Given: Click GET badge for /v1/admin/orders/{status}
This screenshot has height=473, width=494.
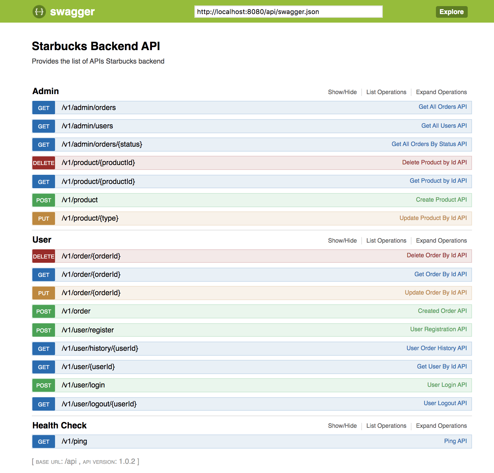Looking at the screenshot, I should pyautogui.click(x=44, y=145).
